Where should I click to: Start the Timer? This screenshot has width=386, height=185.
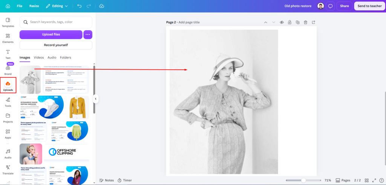(x=124, y=180)
